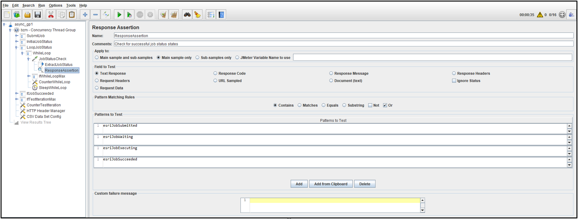578x219 pixels.
Task: Click the Clear All results icon
Action: [x=174, y=14]
